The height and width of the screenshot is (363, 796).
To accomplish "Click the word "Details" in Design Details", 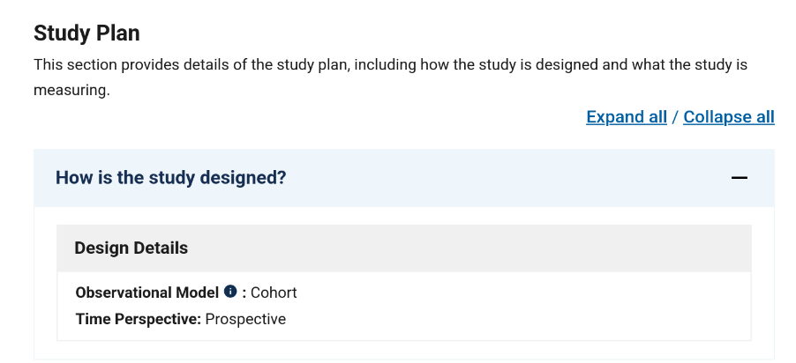I will [x=159, y=248].
